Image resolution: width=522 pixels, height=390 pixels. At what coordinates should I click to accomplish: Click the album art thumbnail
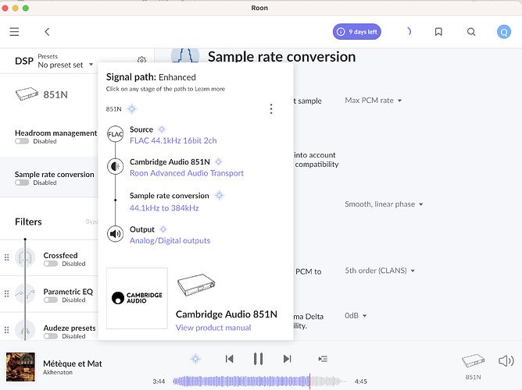click(x=20, y=367)
